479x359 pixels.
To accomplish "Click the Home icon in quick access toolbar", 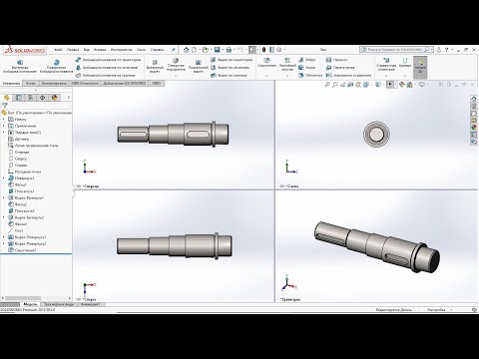I will tap(186, 50).
